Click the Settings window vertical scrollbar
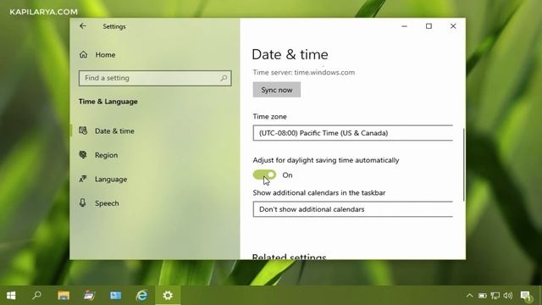542x305 pixels. point(463,164)
